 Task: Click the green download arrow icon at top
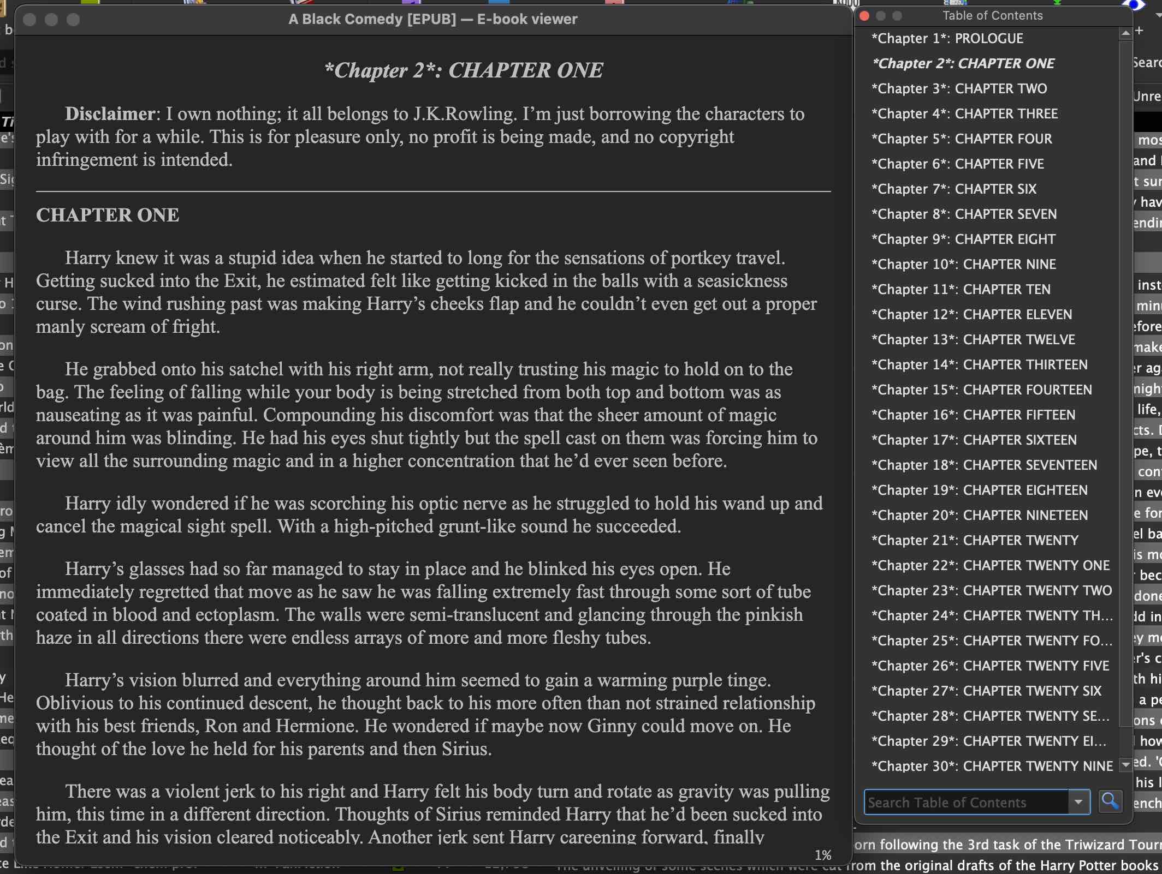pos(1057,3)
